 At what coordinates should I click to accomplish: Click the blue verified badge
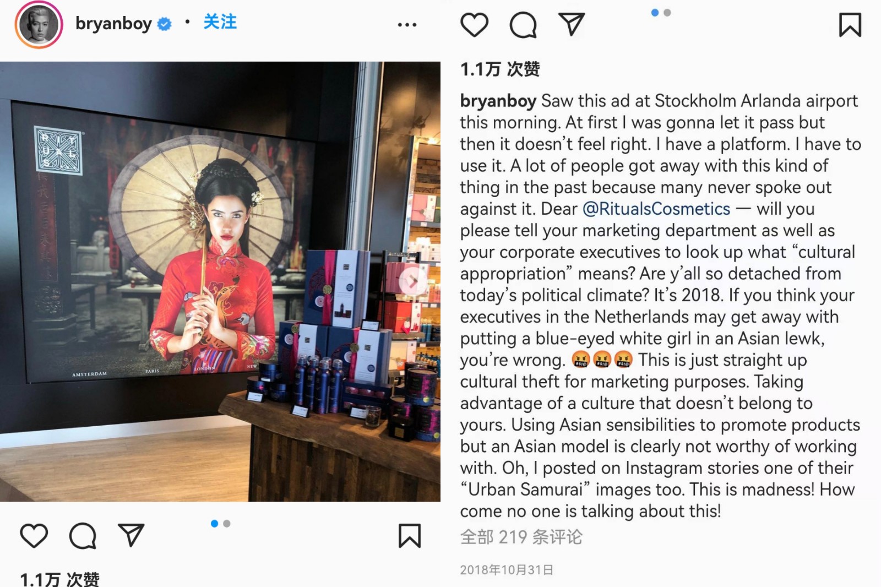tap(165, 24)
